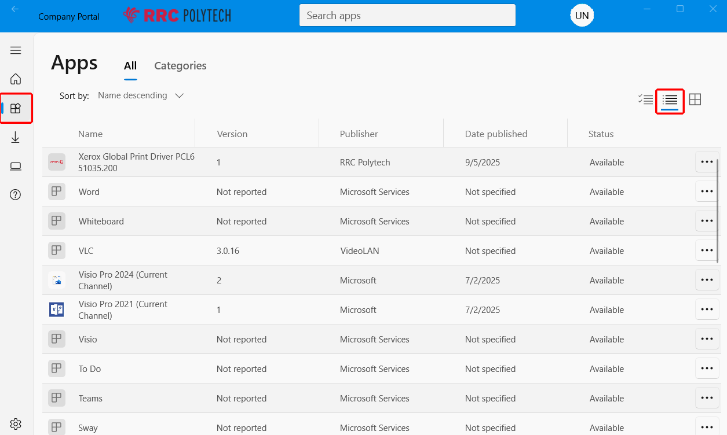Go to the Home page icon
Image resolution: width=727 pixels, height=435 pixels.
[16, 79]
